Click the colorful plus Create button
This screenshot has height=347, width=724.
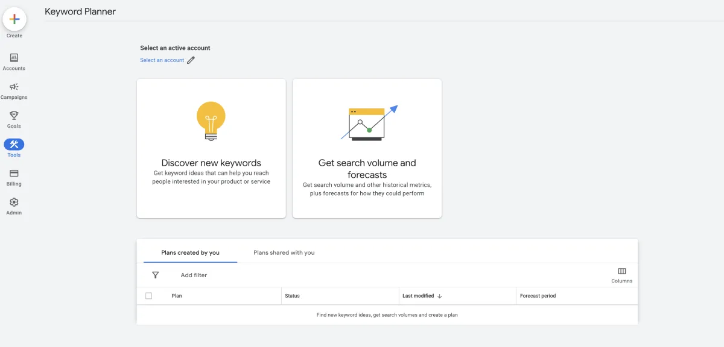14,19
